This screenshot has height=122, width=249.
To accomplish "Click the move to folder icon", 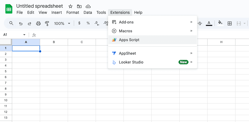I will click(x=79, y=6).
